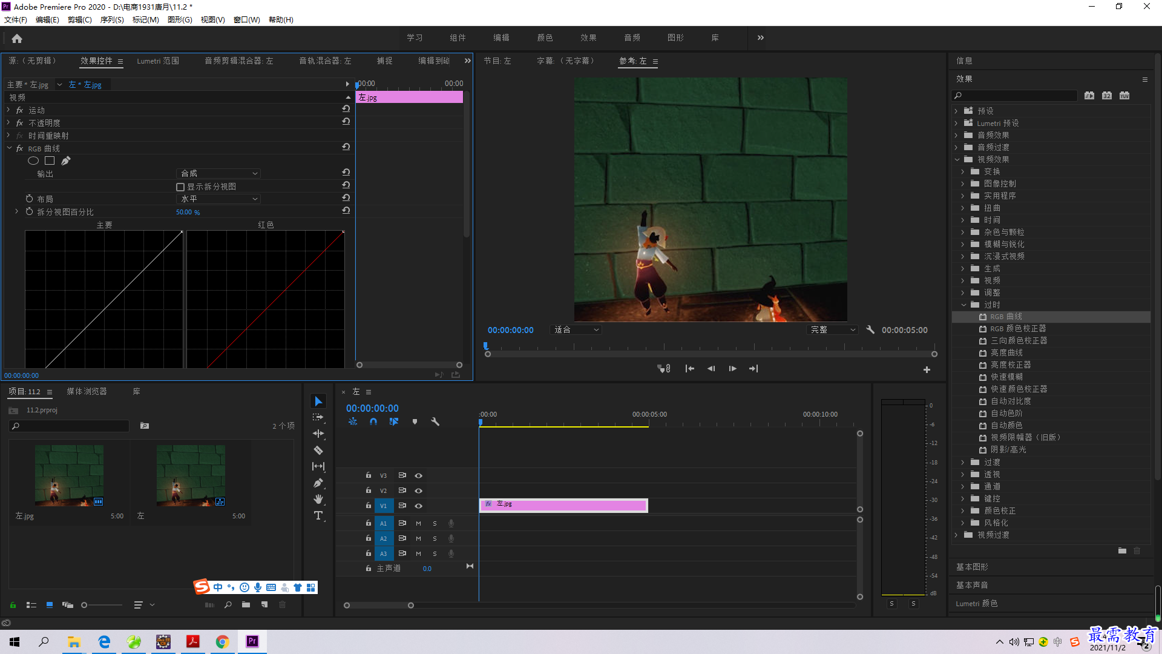Viewport: 1162px width, 654px height.
Task: Open the 文件(F) menu
Action: point(16,20)
